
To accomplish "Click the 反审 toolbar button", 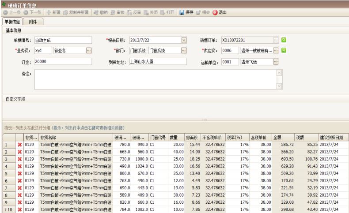I will (x=134, y=12).
